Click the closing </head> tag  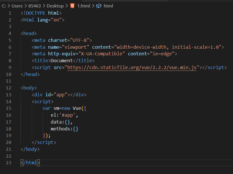point(30,74)
